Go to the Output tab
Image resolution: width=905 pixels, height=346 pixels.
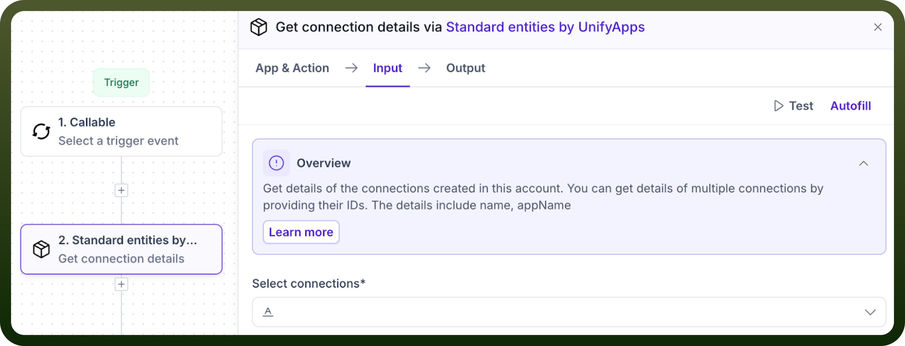465,68
